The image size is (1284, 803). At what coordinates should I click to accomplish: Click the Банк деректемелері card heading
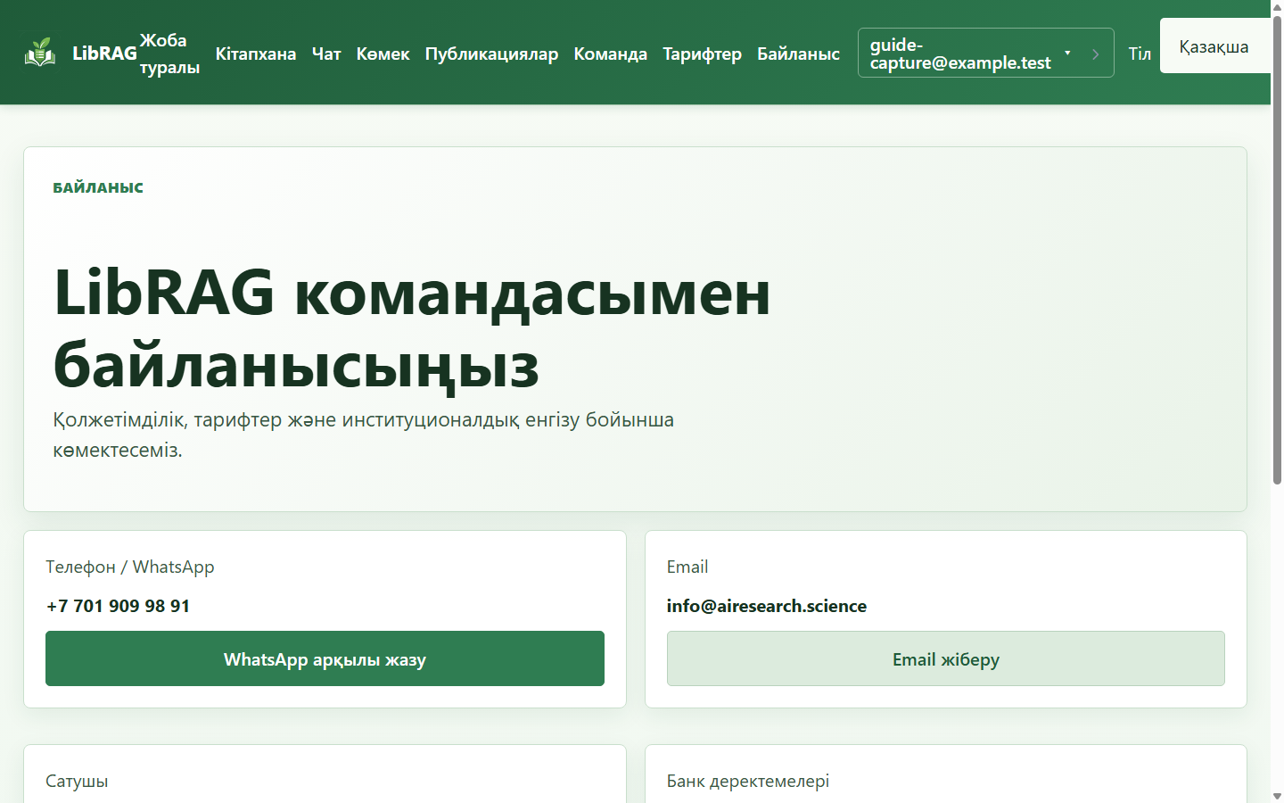pyautogui.click(x=748, y=781)
